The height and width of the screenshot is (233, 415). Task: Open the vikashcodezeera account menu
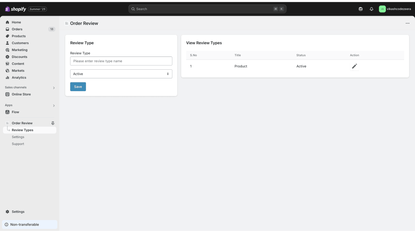click(x=395, y=9)
